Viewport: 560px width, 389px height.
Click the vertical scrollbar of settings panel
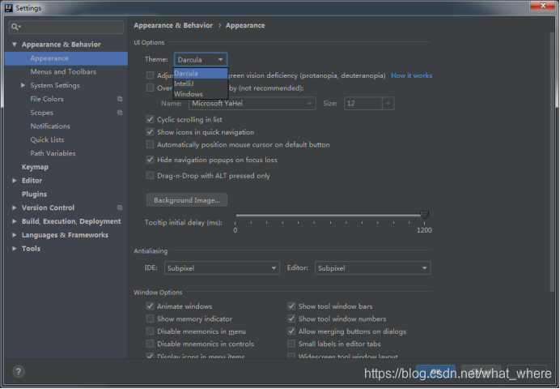(553, 161)
